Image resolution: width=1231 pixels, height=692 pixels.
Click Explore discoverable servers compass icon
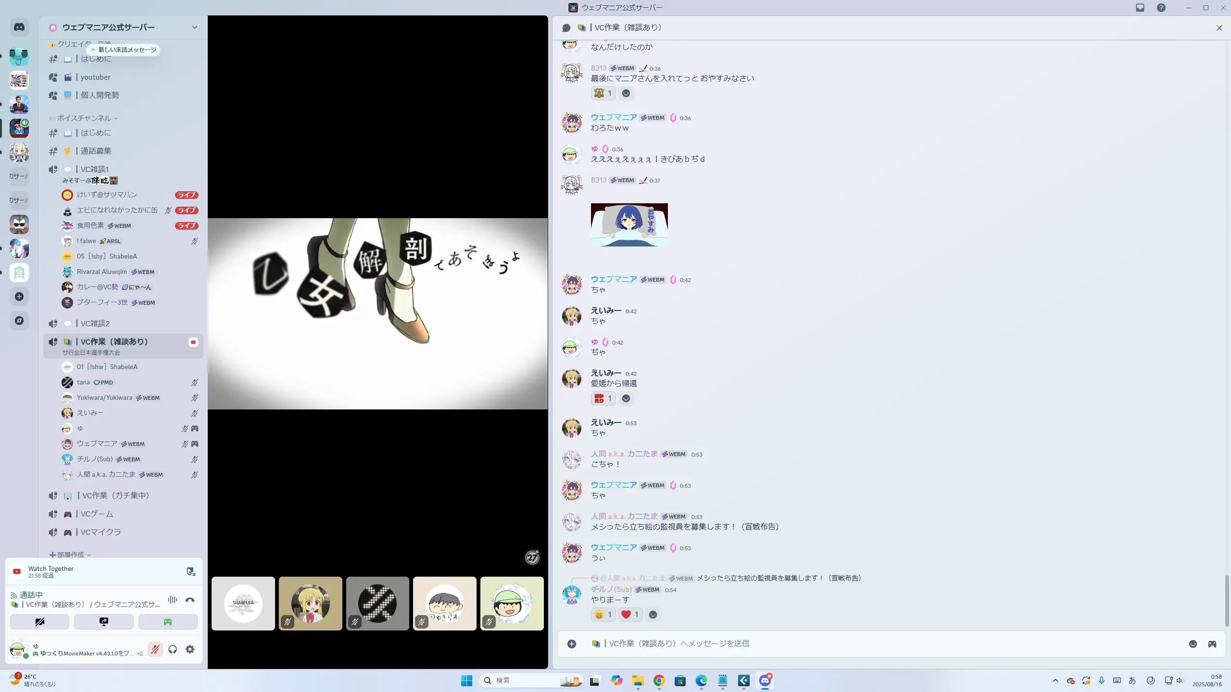pos(19,321)
